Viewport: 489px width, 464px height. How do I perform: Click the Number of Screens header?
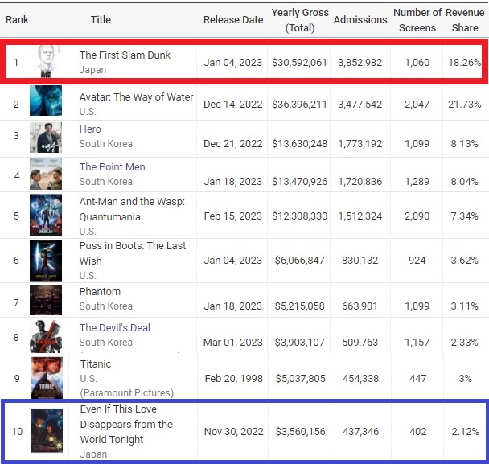point(417,20)
